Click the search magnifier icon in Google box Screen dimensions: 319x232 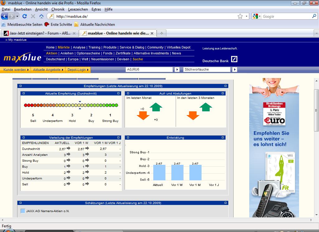click(x=314, y=16)
